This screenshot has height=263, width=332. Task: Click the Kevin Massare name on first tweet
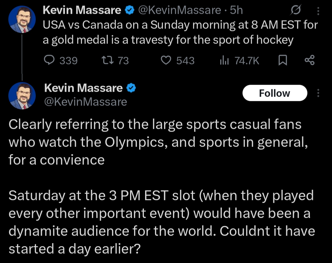click(x=82, y=10)
